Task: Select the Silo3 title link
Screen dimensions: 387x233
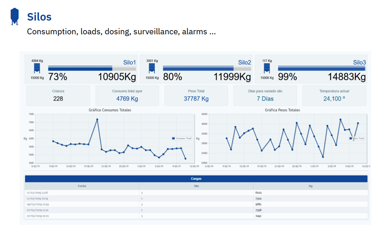Action: point(359,62)
